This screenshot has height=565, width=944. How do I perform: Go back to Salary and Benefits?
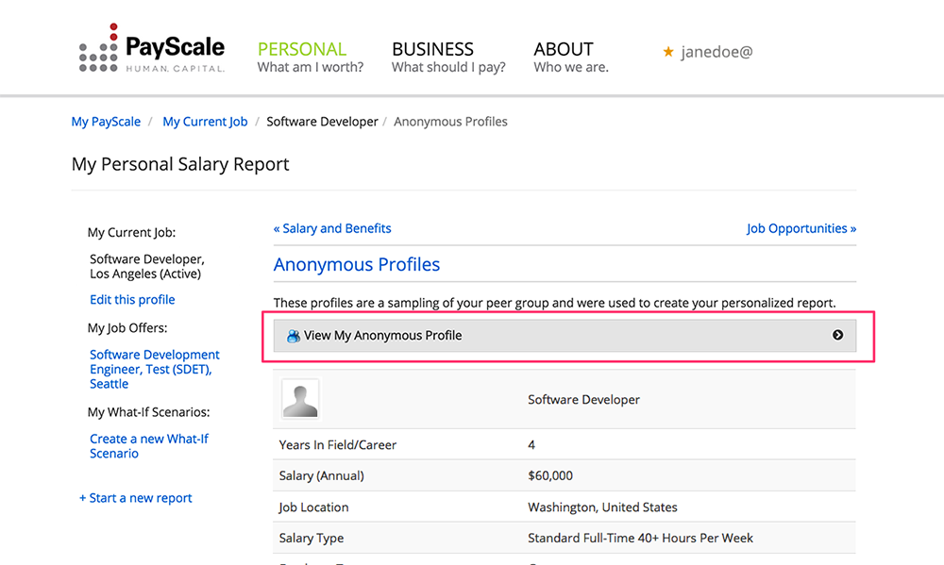pos(332,228)
